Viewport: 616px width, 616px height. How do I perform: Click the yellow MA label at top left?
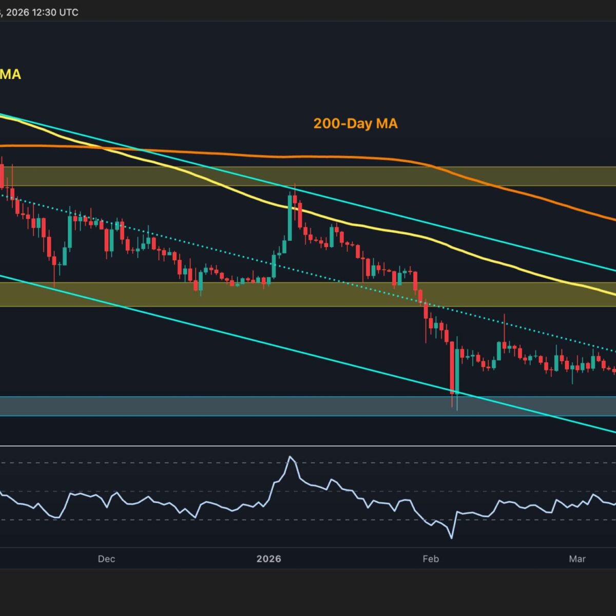(10, 75)
